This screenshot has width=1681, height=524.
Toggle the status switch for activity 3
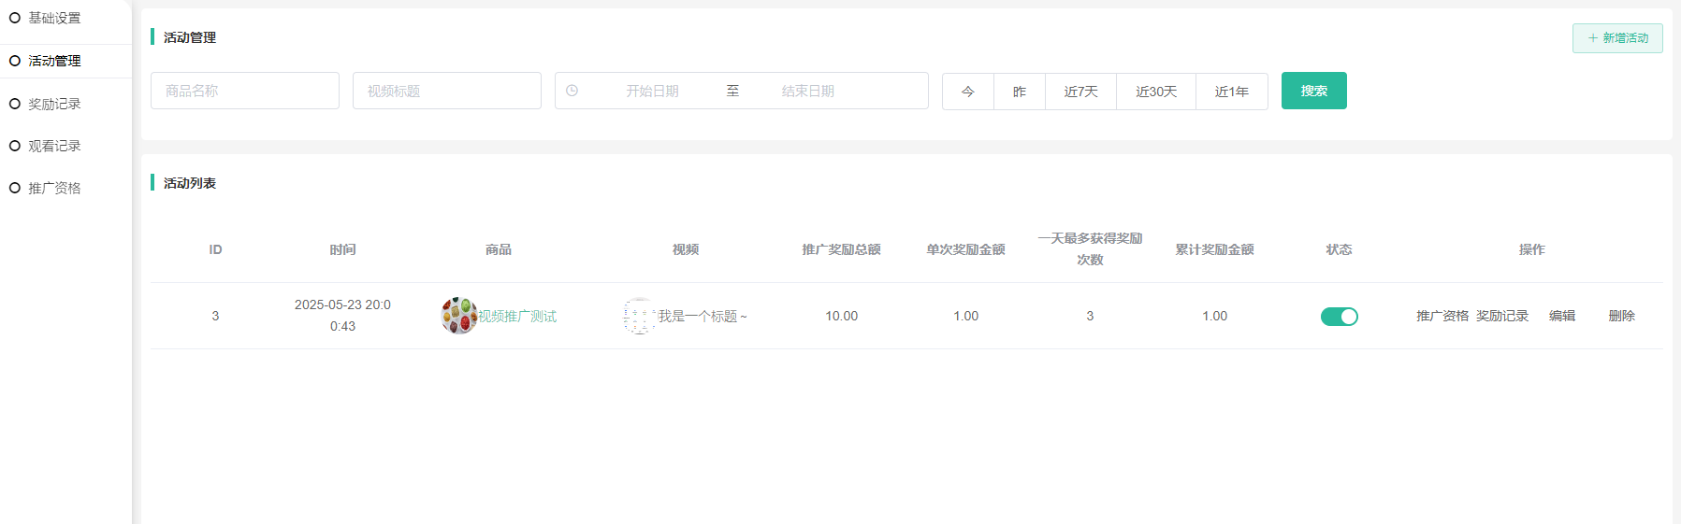[x=1339, y=317]
